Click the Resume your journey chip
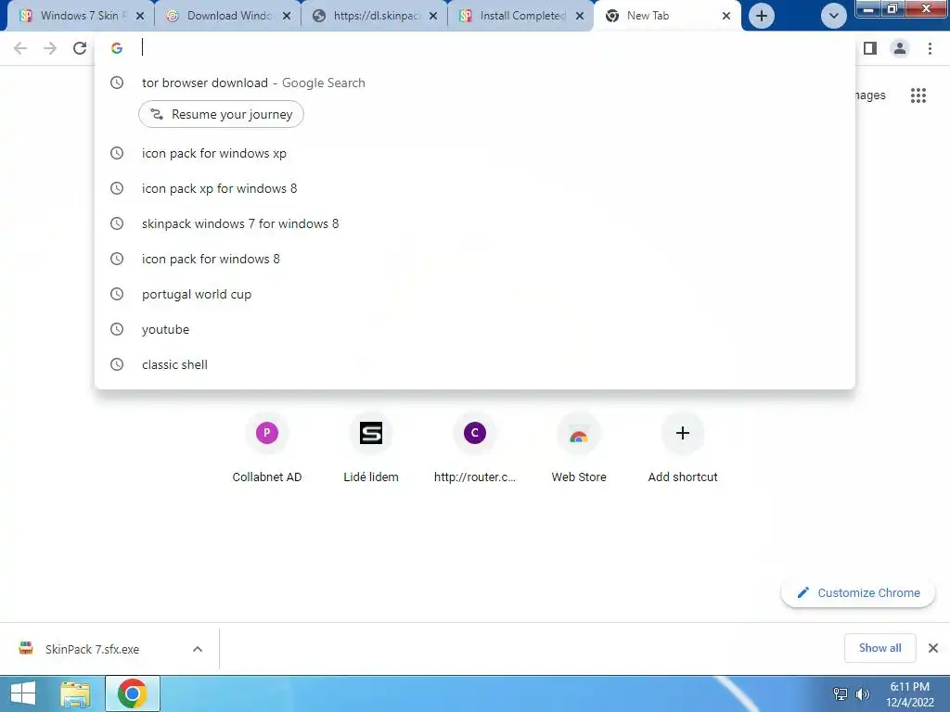The image size is (950, 712). (221, 114)
